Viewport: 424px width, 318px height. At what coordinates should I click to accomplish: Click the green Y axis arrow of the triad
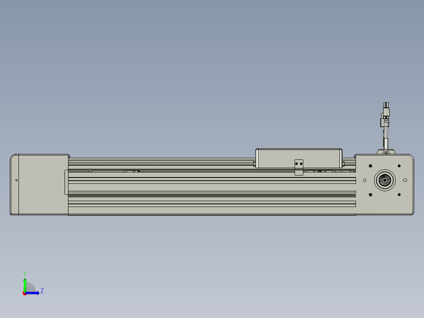(25, 285)
